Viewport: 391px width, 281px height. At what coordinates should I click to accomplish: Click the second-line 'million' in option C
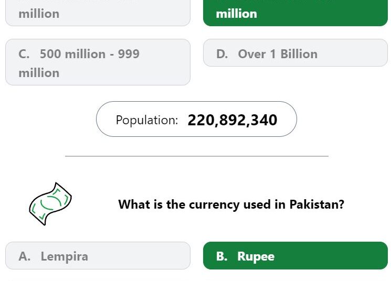click(39, 73)
